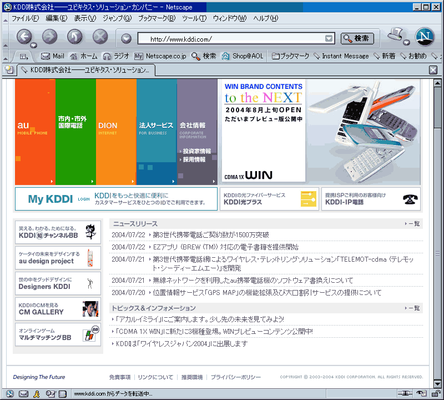The height and width of the screenshot is (400, 444).
Task: Click the page scrollbar down arrow
Action: point(438,384)
